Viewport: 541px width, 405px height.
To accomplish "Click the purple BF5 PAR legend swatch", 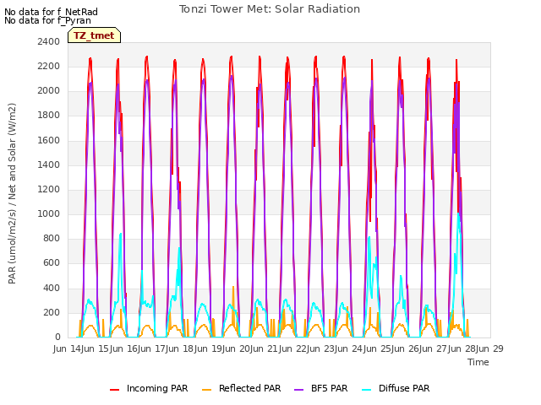I will [x=298, y=389].
